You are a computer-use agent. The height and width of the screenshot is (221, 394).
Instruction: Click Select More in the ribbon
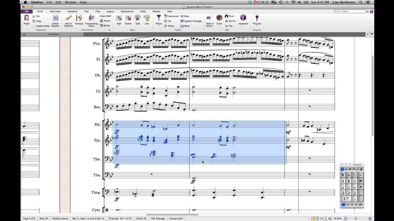(x=185, y=26)
